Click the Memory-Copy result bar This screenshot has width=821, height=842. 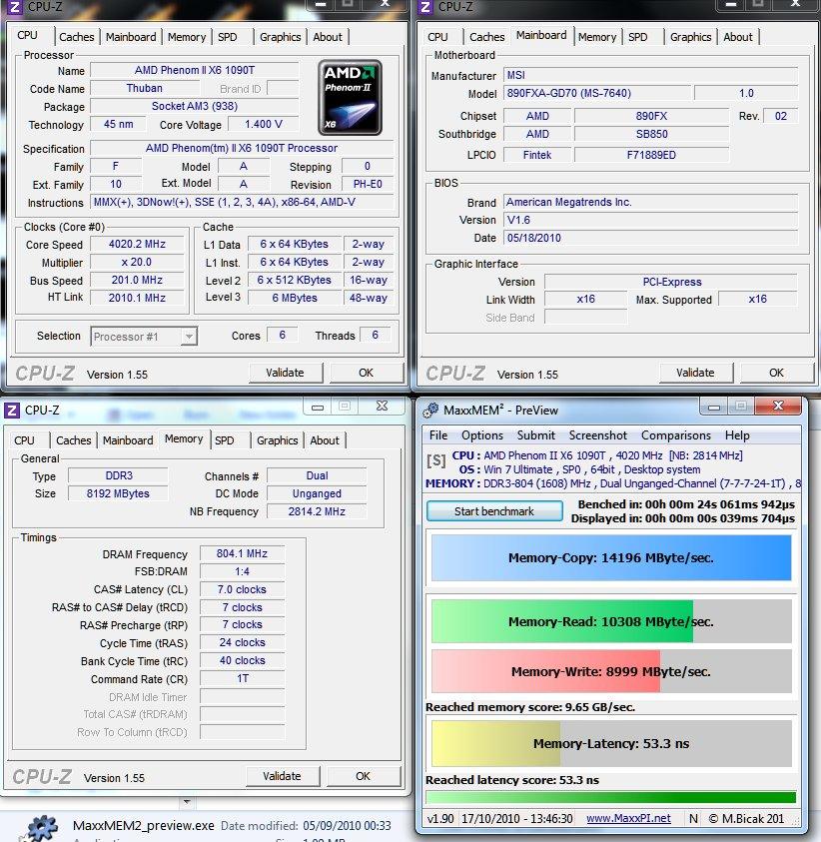pyautogui.click(x=611, y=558)
